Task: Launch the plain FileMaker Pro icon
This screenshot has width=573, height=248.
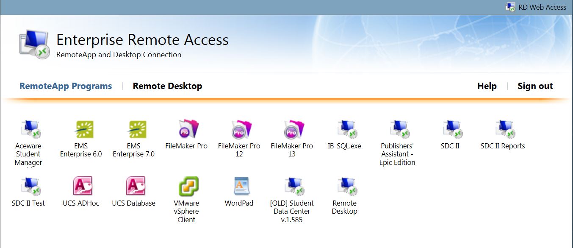Action: coord(188,129)
